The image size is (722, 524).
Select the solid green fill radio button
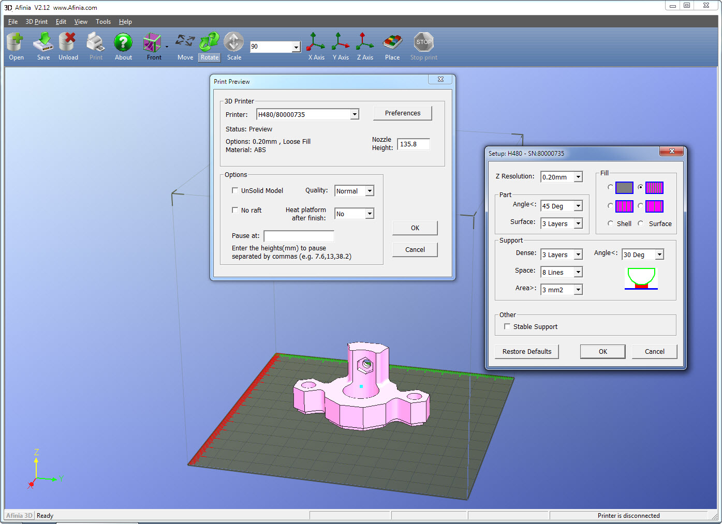click(x=610, y=187)
